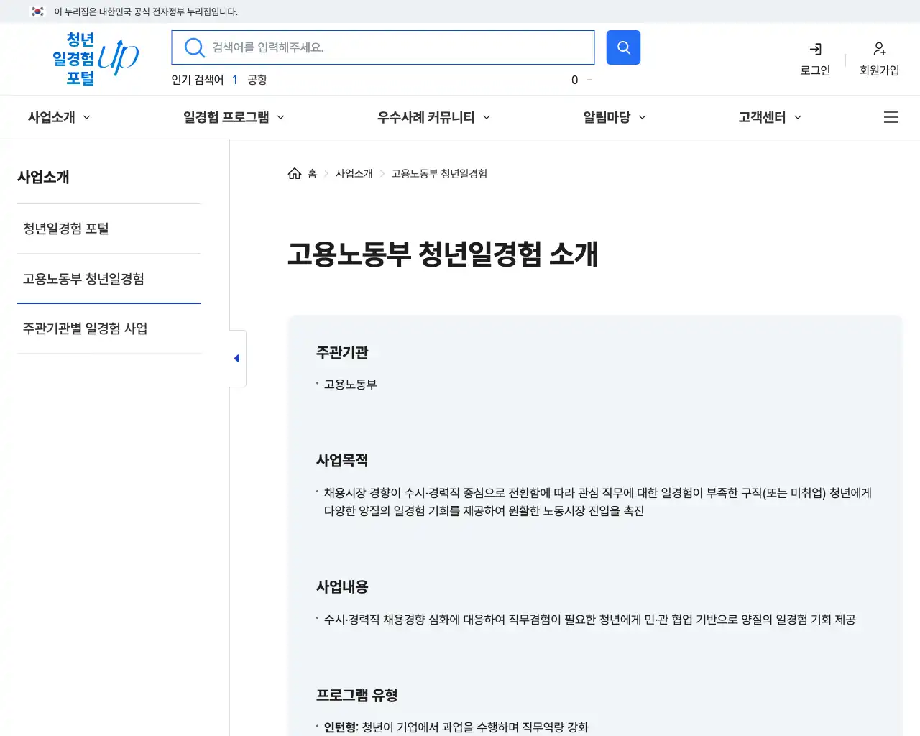The height and width of the screenshot is (736, 920).
Task: Click the 공항 popular search keyword
Action: 257,80
